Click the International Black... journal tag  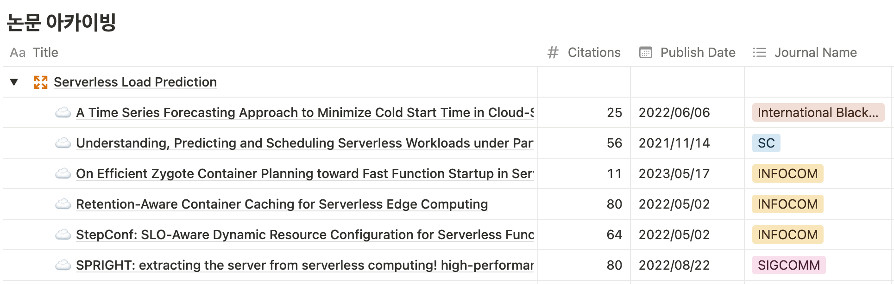click(x=818, y=112)
